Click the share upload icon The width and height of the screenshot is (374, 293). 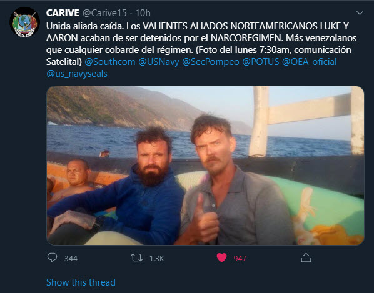(306, 257)
